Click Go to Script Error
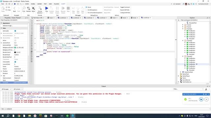This screenshot has width=211, height=118. 109,7
